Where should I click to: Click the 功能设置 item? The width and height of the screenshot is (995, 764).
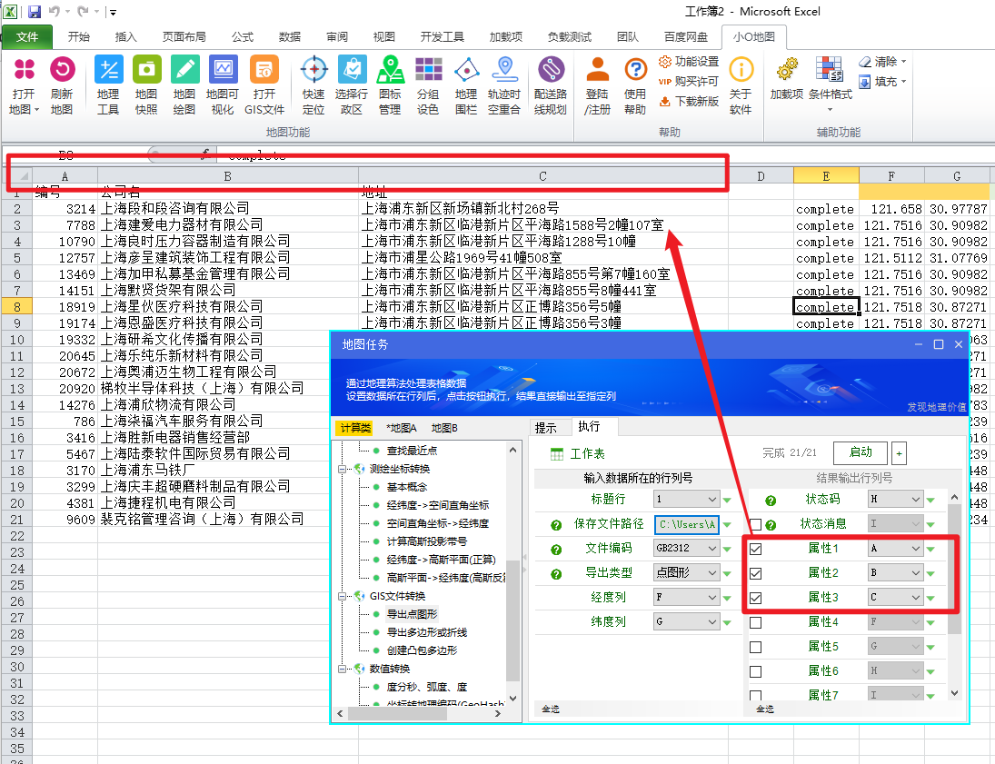689,62
